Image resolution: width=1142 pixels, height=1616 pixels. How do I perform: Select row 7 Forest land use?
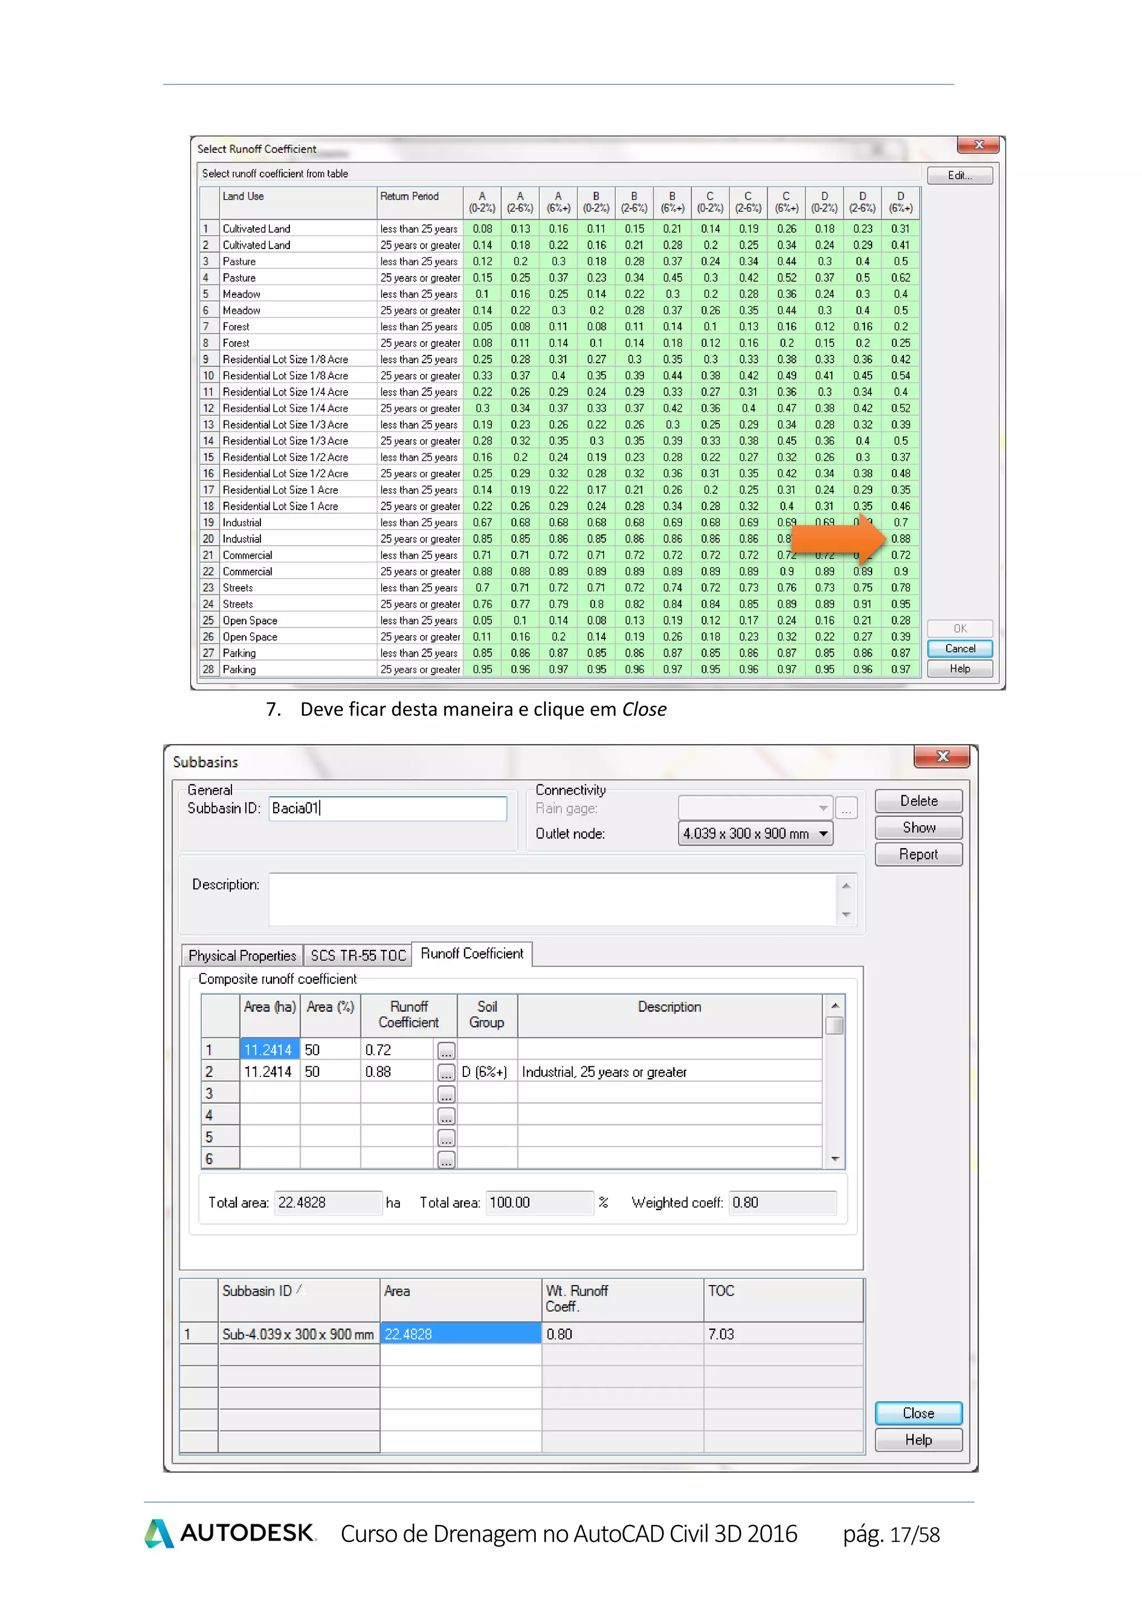pos(559,326)
